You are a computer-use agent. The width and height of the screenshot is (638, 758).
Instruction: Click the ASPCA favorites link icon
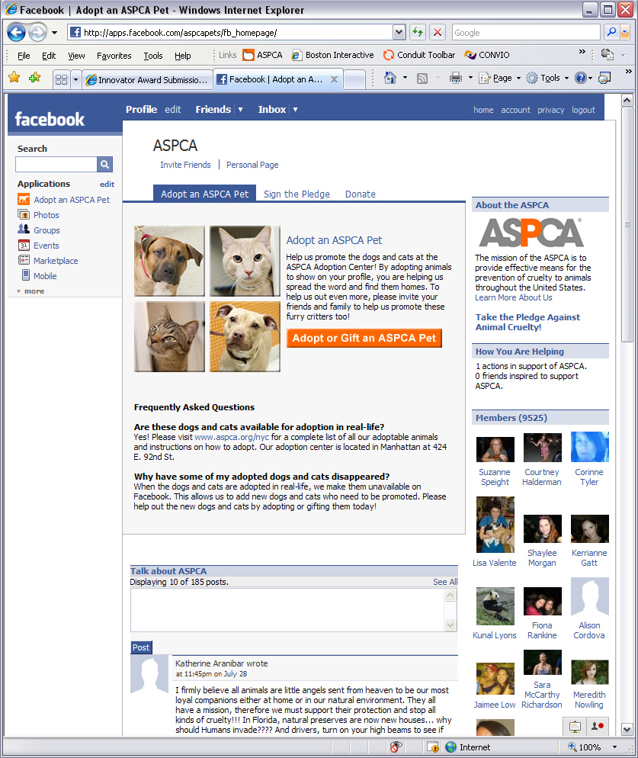(248, 55)
